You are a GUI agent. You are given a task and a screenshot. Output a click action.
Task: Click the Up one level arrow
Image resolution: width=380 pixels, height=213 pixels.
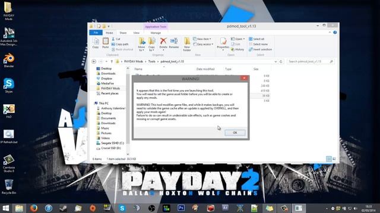pos(112,62)
